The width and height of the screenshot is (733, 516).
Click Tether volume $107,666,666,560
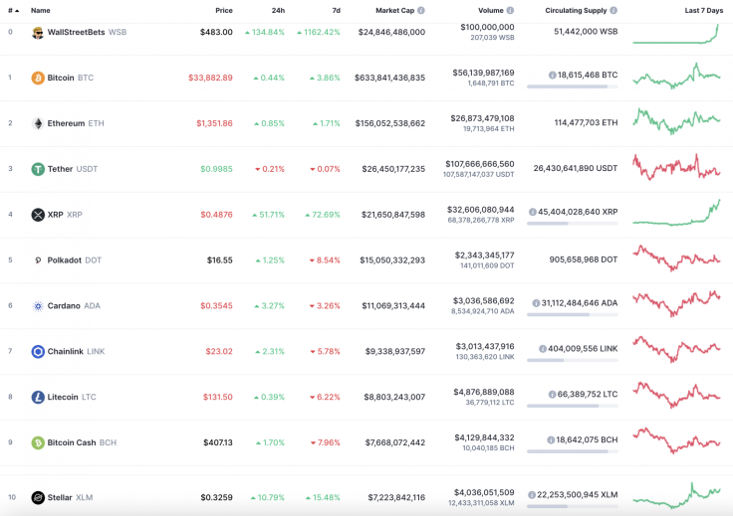click(x=480, y=164)
